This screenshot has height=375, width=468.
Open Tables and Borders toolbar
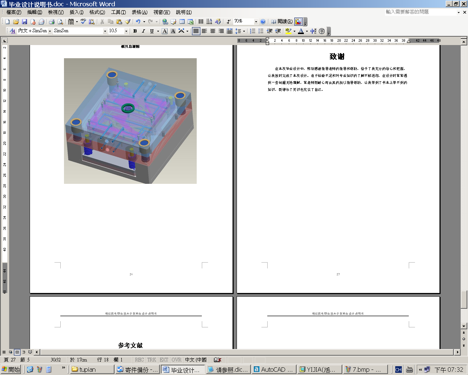click(173, 22)
